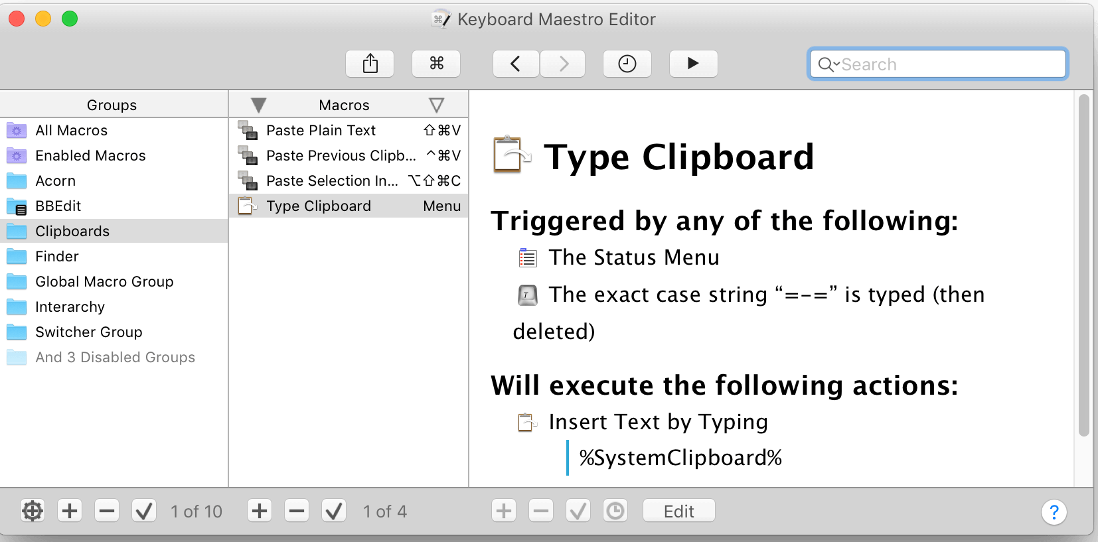
Task: Toggle the group enabled checkmark button
Action: [x=144, y=511]
